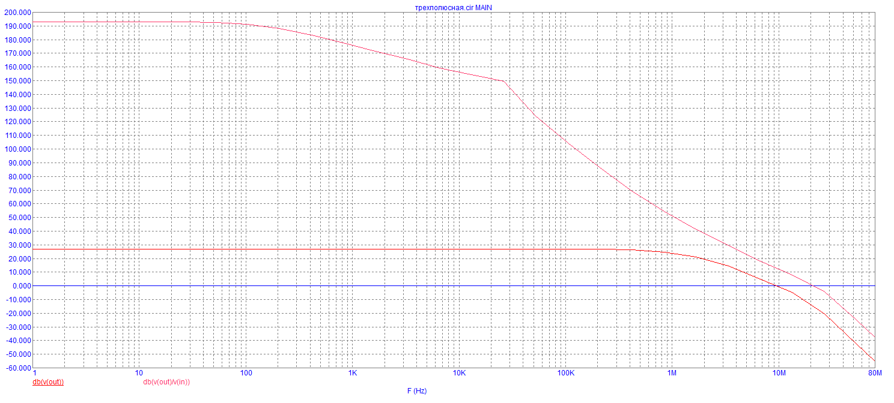Click the 190.000 y-axis value
The height and width of the screenshot is (403, 894).
point(19,26)
